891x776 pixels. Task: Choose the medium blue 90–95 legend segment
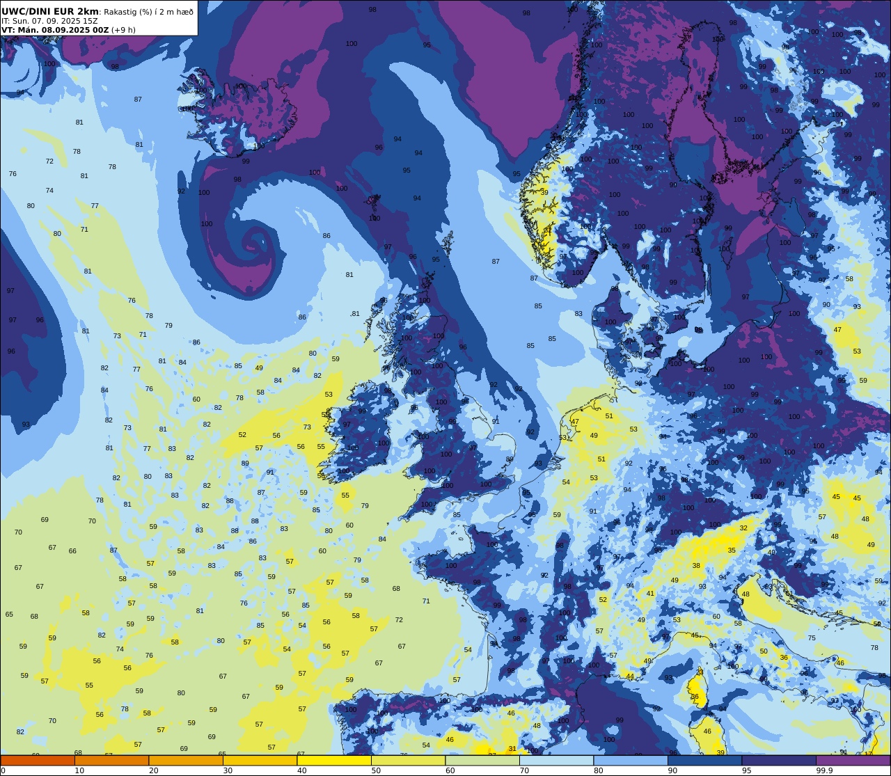coord(704,761)
